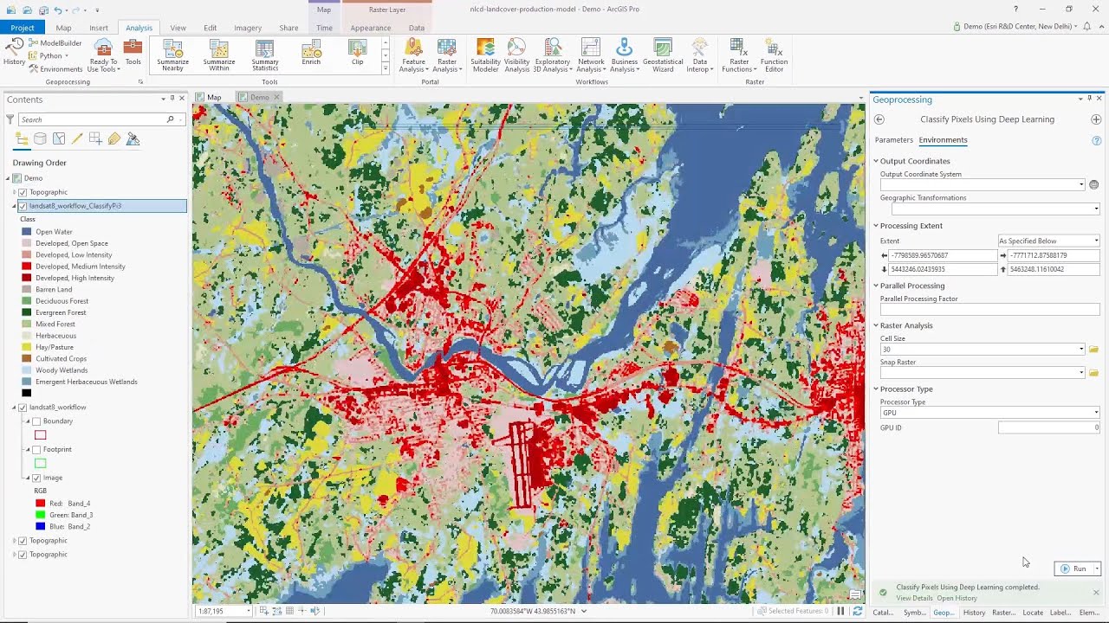Open the Project tab

click(23, 28)
